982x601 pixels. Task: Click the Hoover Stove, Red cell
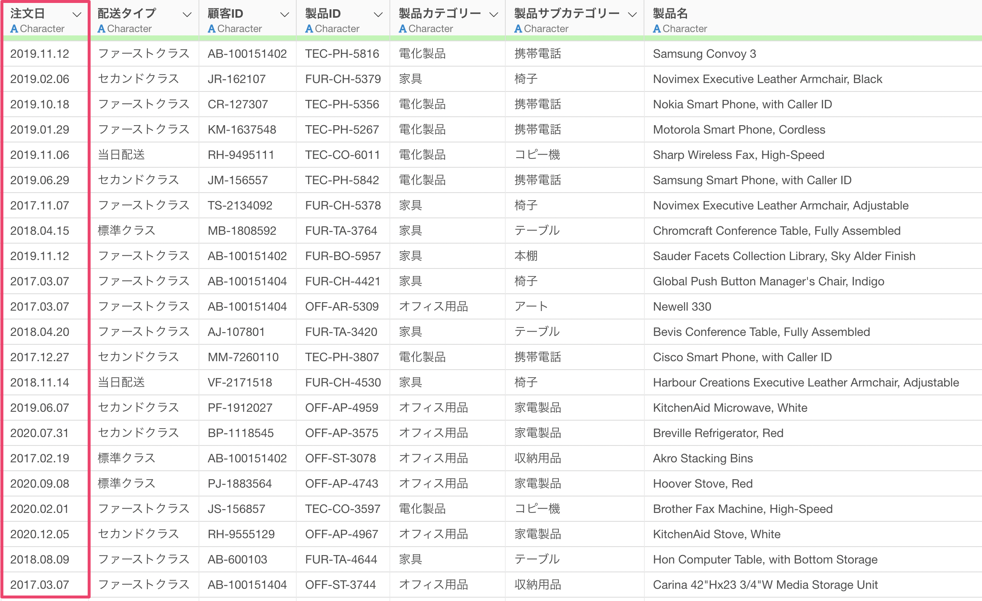[x=703, y=483]
